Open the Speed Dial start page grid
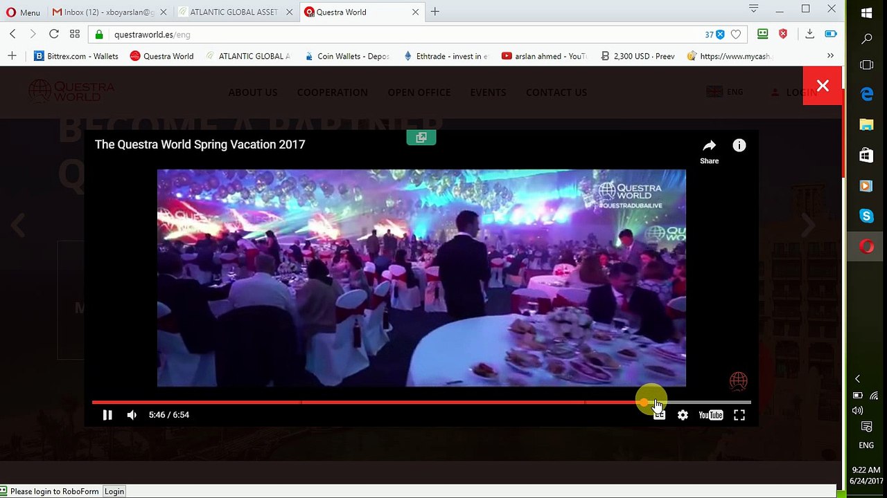The height and width of the screenshot is (498, 887). [75, 34]
